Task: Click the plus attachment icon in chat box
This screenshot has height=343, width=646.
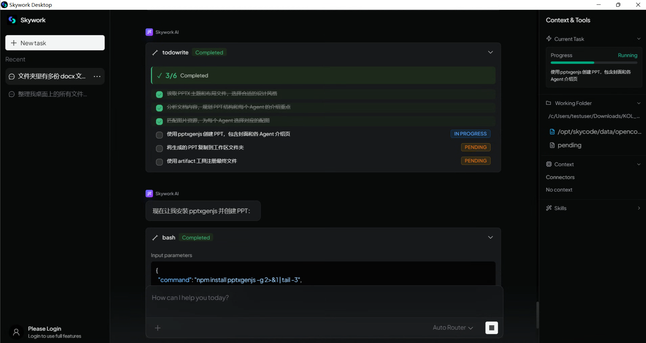Action: tap(158, 328)
